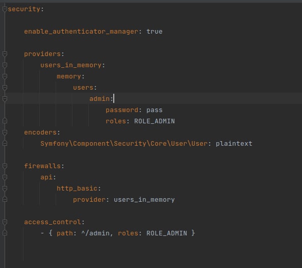Click 'users_in_memory' value of provider
Viewport: 302px width, 268px height.
(144, 200)
